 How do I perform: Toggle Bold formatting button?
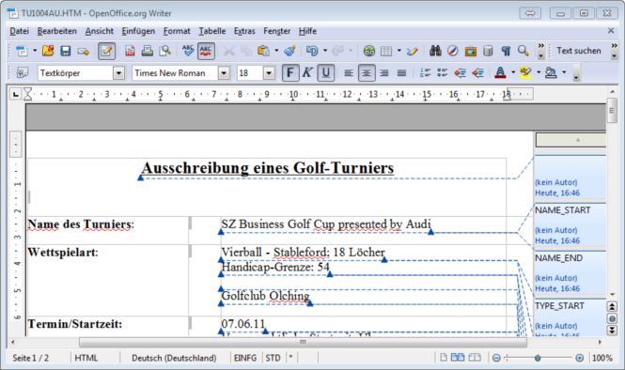[x=290, y=73]
